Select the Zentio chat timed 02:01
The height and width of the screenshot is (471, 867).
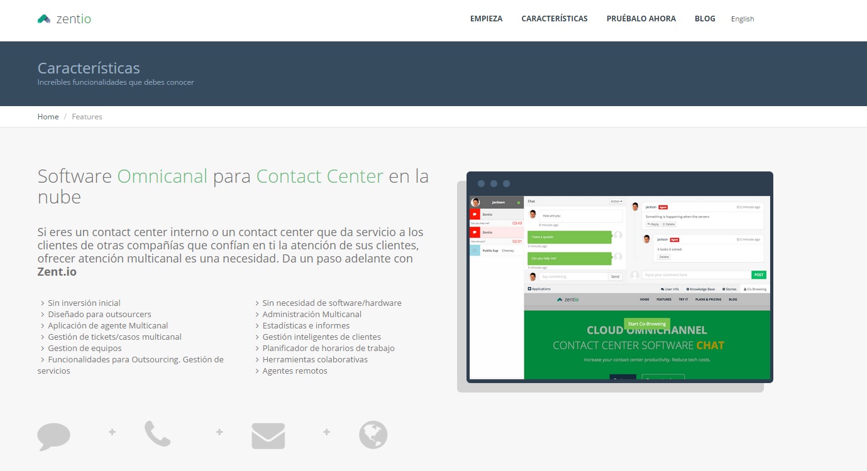point(497,235)
